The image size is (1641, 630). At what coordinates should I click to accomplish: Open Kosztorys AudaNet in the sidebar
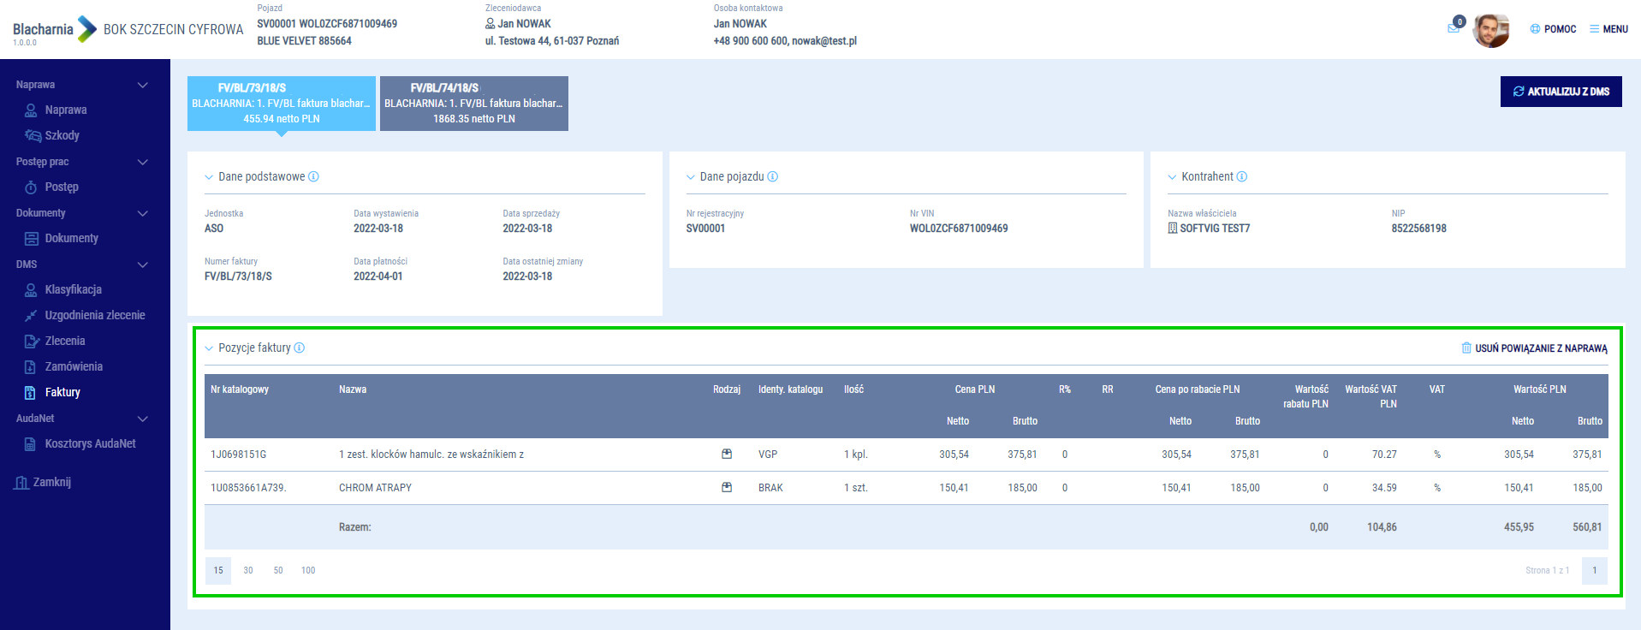click(90, 443)
